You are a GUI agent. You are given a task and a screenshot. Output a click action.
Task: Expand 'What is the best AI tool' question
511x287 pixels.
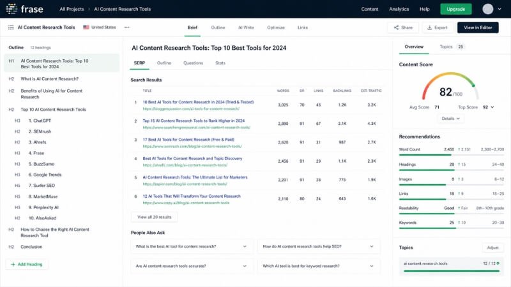coord(191,247)
